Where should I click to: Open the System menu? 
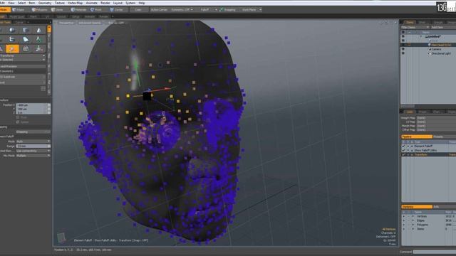[130, 3]
